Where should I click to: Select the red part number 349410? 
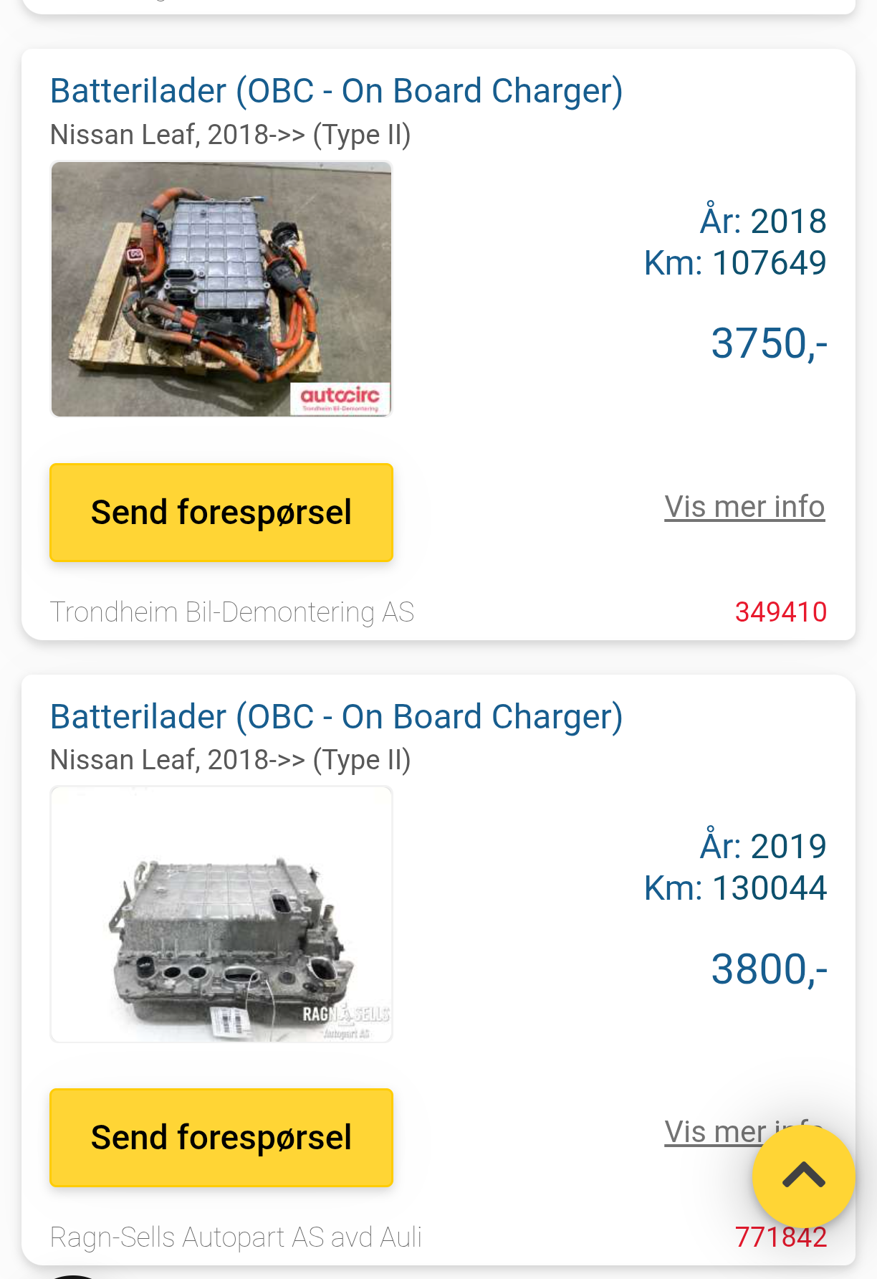tap(780, 612)
